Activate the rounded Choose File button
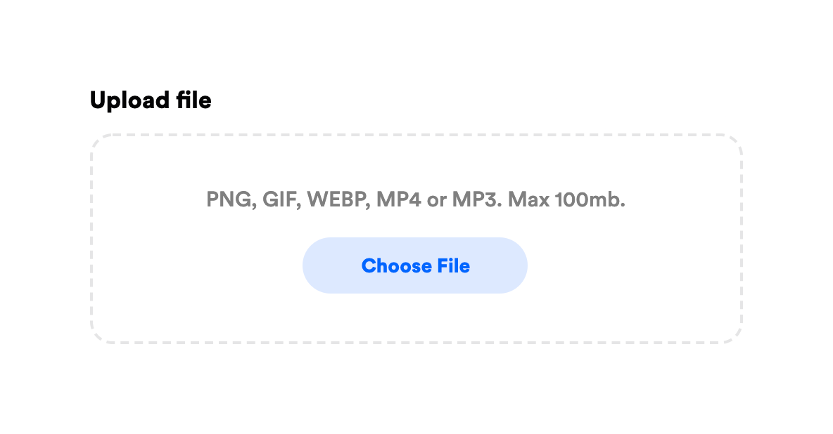 415,265
